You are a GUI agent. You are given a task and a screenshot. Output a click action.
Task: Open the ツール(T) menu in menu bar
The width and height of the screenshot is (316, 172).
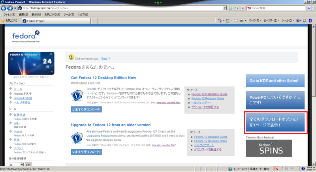(x=69, y=15)
